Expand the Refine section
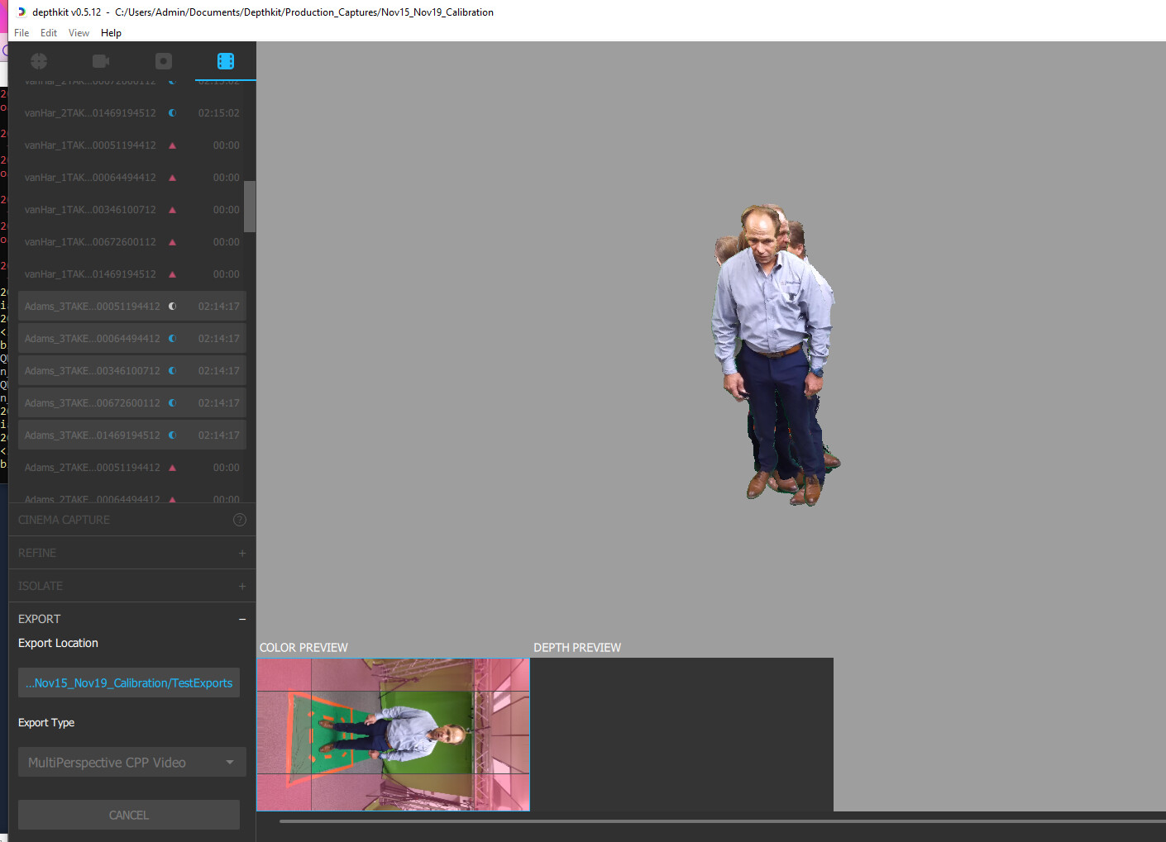The height and width of the screenshot is (842, 1166). pyautogui.click(x=241, y=553)
